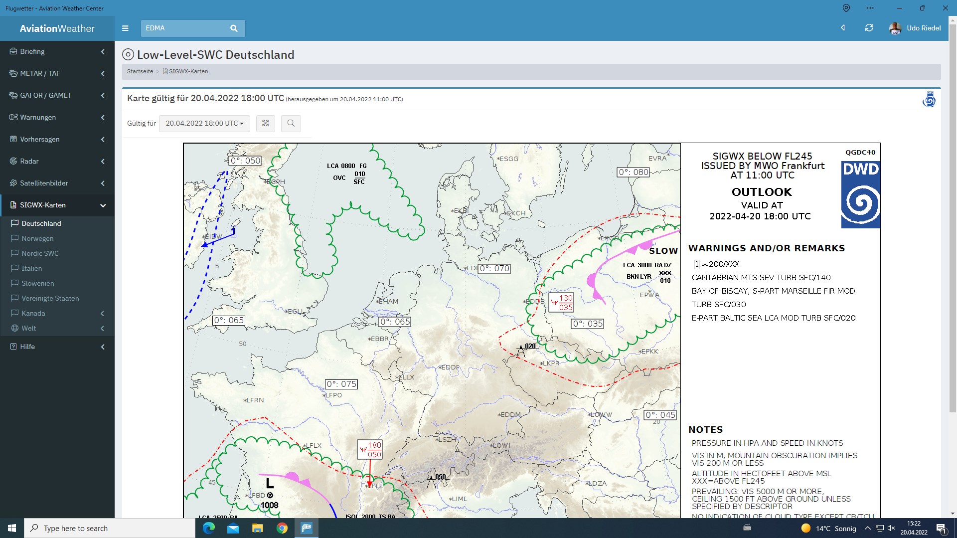Image resolution: width=957 pixels, height=538 pixels.
Task: Select Italien SIGWX chart
Action: pyautogui.click(x=57, y=268)
